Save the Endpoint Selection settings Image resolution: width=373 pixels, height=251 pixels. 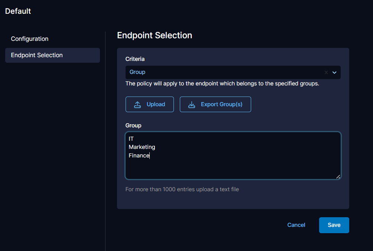[x=334, y=225]
